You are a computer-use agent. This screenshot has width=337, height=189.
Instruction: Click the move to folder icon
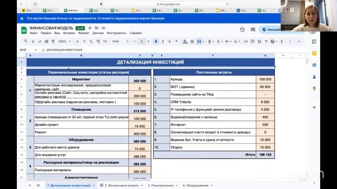coord(96,28)
